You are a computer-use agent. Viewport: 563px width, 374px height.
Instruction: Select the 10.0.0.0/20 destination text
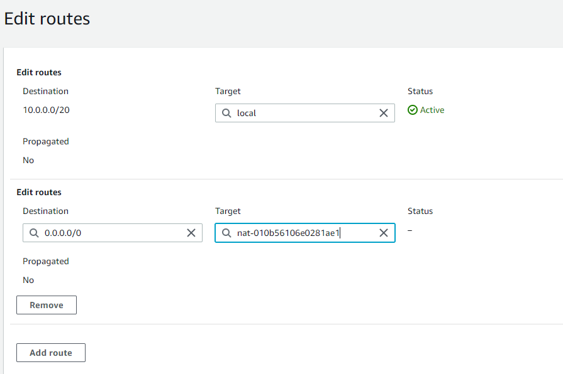(46, 110)
